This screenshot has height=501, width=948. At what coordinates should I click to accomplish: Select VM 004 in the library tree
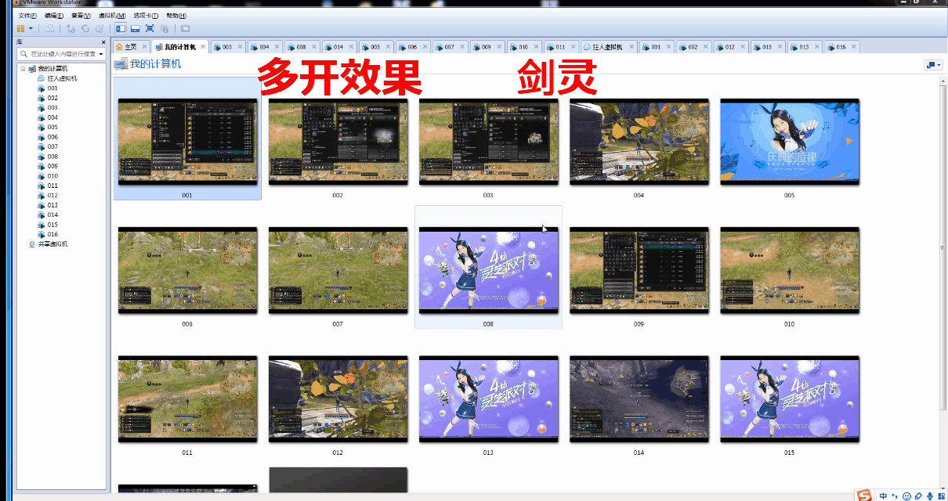[52, 117]
